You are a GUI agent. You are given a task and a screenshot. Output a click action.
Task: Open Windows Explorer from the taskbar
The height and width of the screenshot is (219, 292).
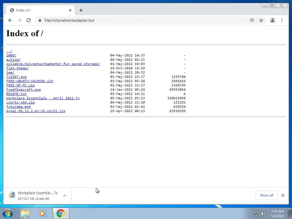(x=25, y=214)
